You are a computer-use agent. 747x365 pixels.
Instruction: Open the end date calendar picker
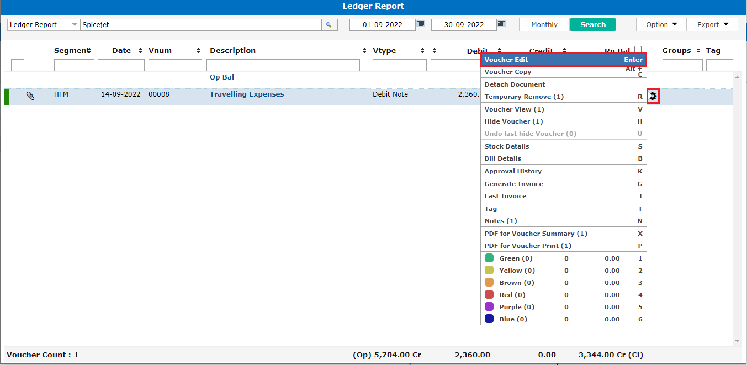(501, 24)
